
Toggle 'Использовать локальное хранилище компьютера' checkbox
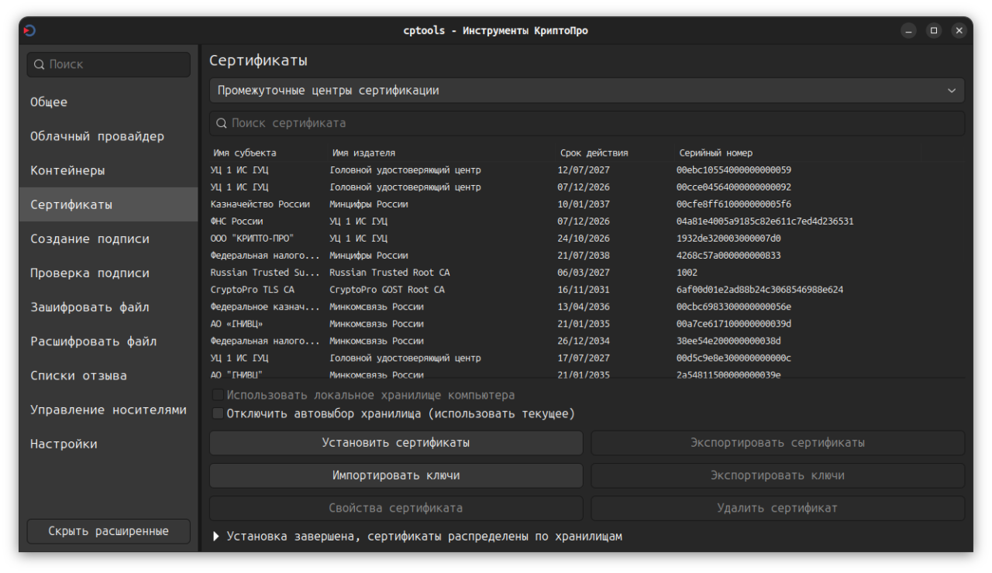point(218,395)
